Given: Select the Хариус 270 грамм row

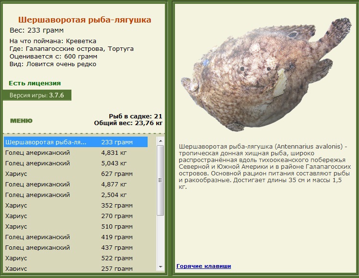Looking at the screenshot, I should [76, 216].
